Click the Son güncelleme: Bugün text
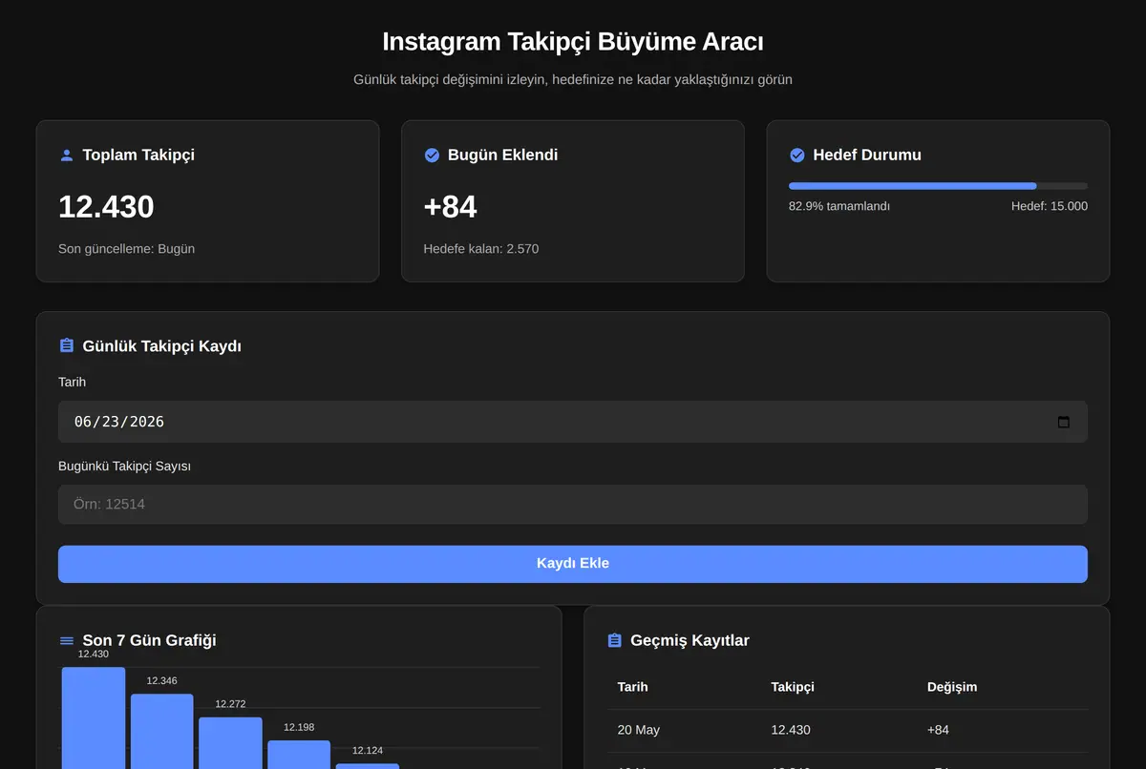Image resolution: width=1146 pixels, height=769 pixels. point(126,249)
